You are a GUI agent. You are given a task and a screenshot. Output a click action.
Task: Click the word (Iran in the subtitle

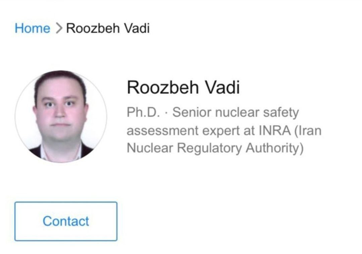(307, 131)
